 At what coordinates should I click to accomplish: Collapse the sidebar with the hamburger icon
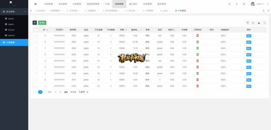tap(35, 4)
